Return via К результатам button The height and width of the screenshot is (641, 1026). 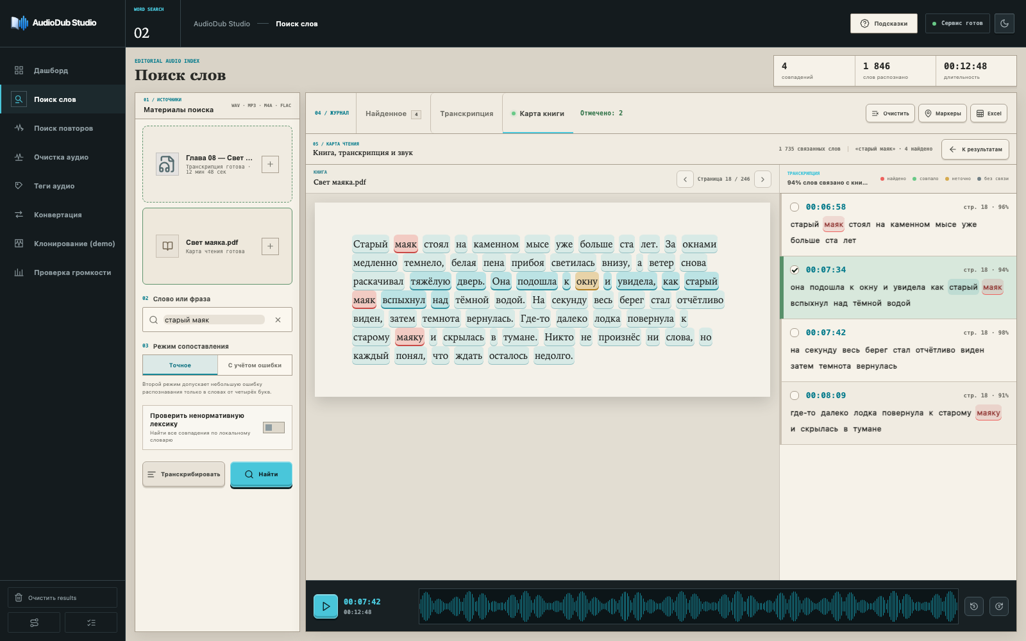point(975,149)
